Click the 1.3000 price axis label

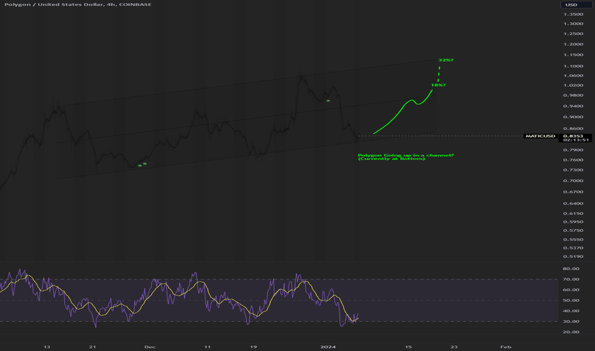click(573, 24)
